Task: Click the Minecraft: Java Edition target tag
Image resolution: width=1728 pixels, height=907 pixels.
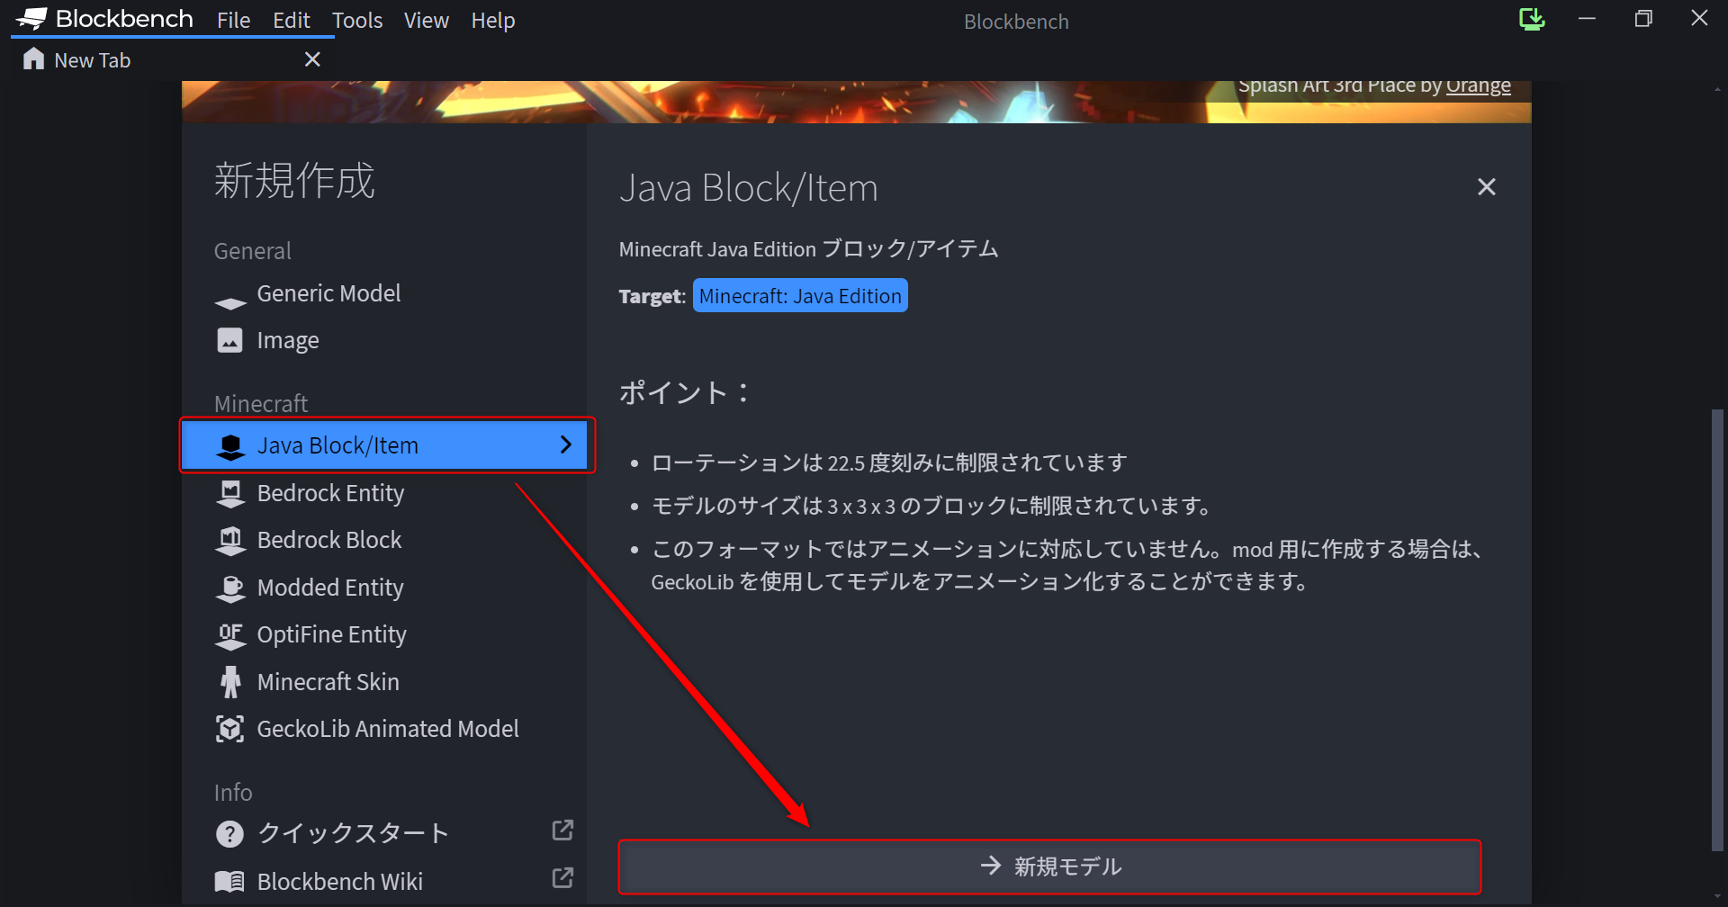Action: (x=800, y=295)
